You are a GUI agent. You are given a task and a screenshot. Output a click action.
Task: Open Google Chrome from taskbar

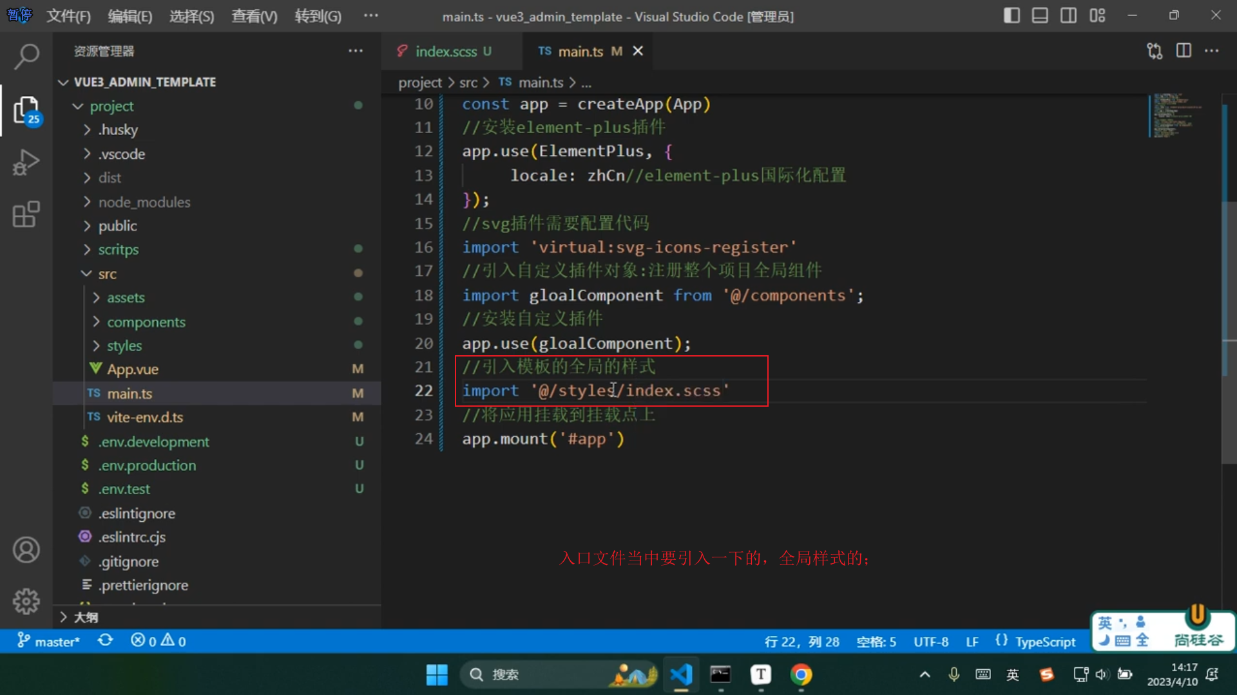point(801,674)
